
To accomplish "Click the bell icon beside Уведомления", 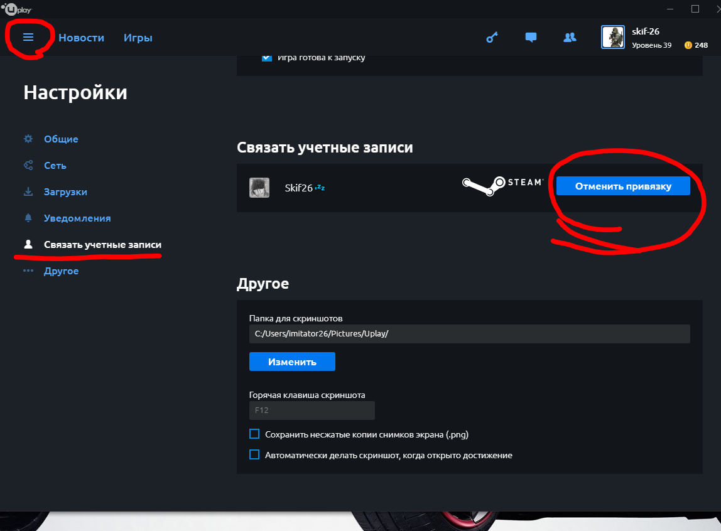I will pos(28,218).
